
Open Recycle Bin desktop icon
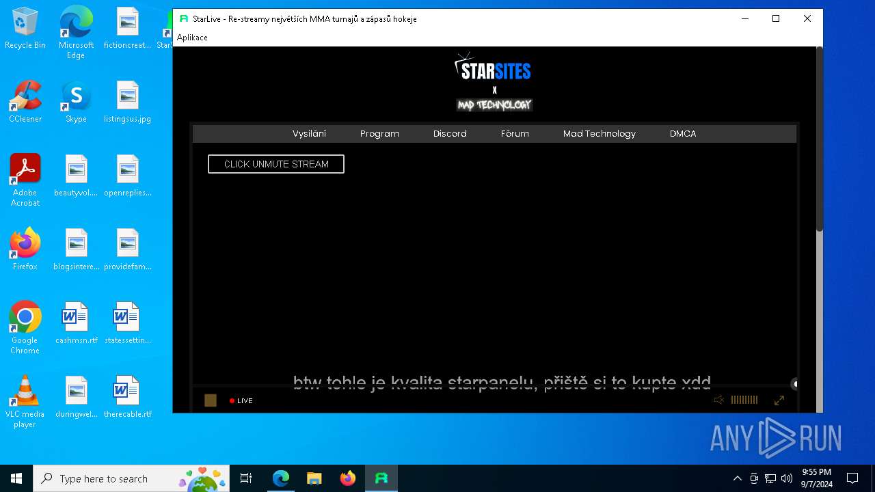point(25,29)
